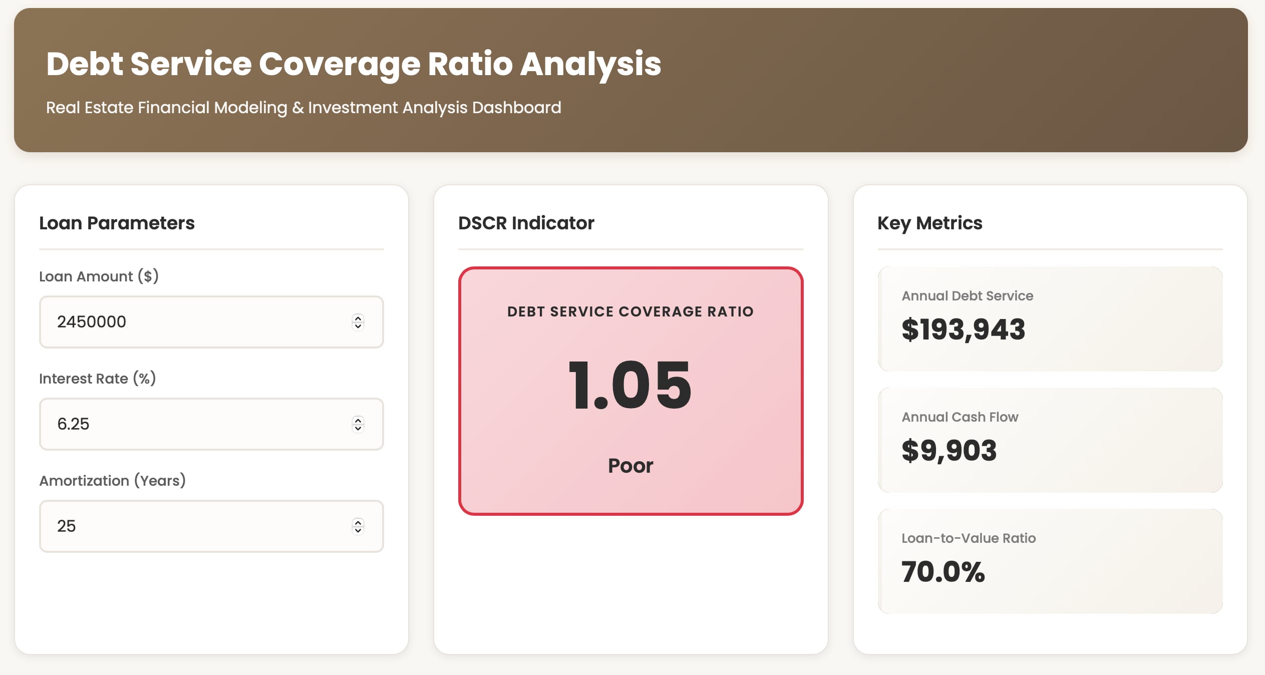The height and width of the screenshot is (675, 1265).
Task: Raise Amortization years with up arrow
Action: click(x=358, y=522)
